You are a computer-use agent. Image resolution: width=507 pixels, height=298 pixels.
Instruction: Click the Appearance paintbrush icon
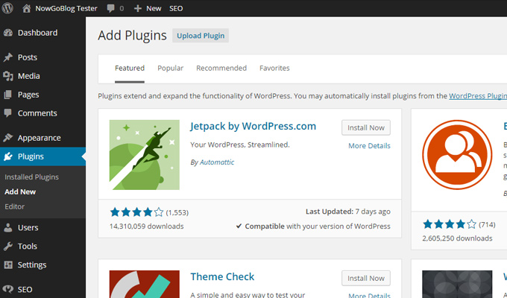8,138
